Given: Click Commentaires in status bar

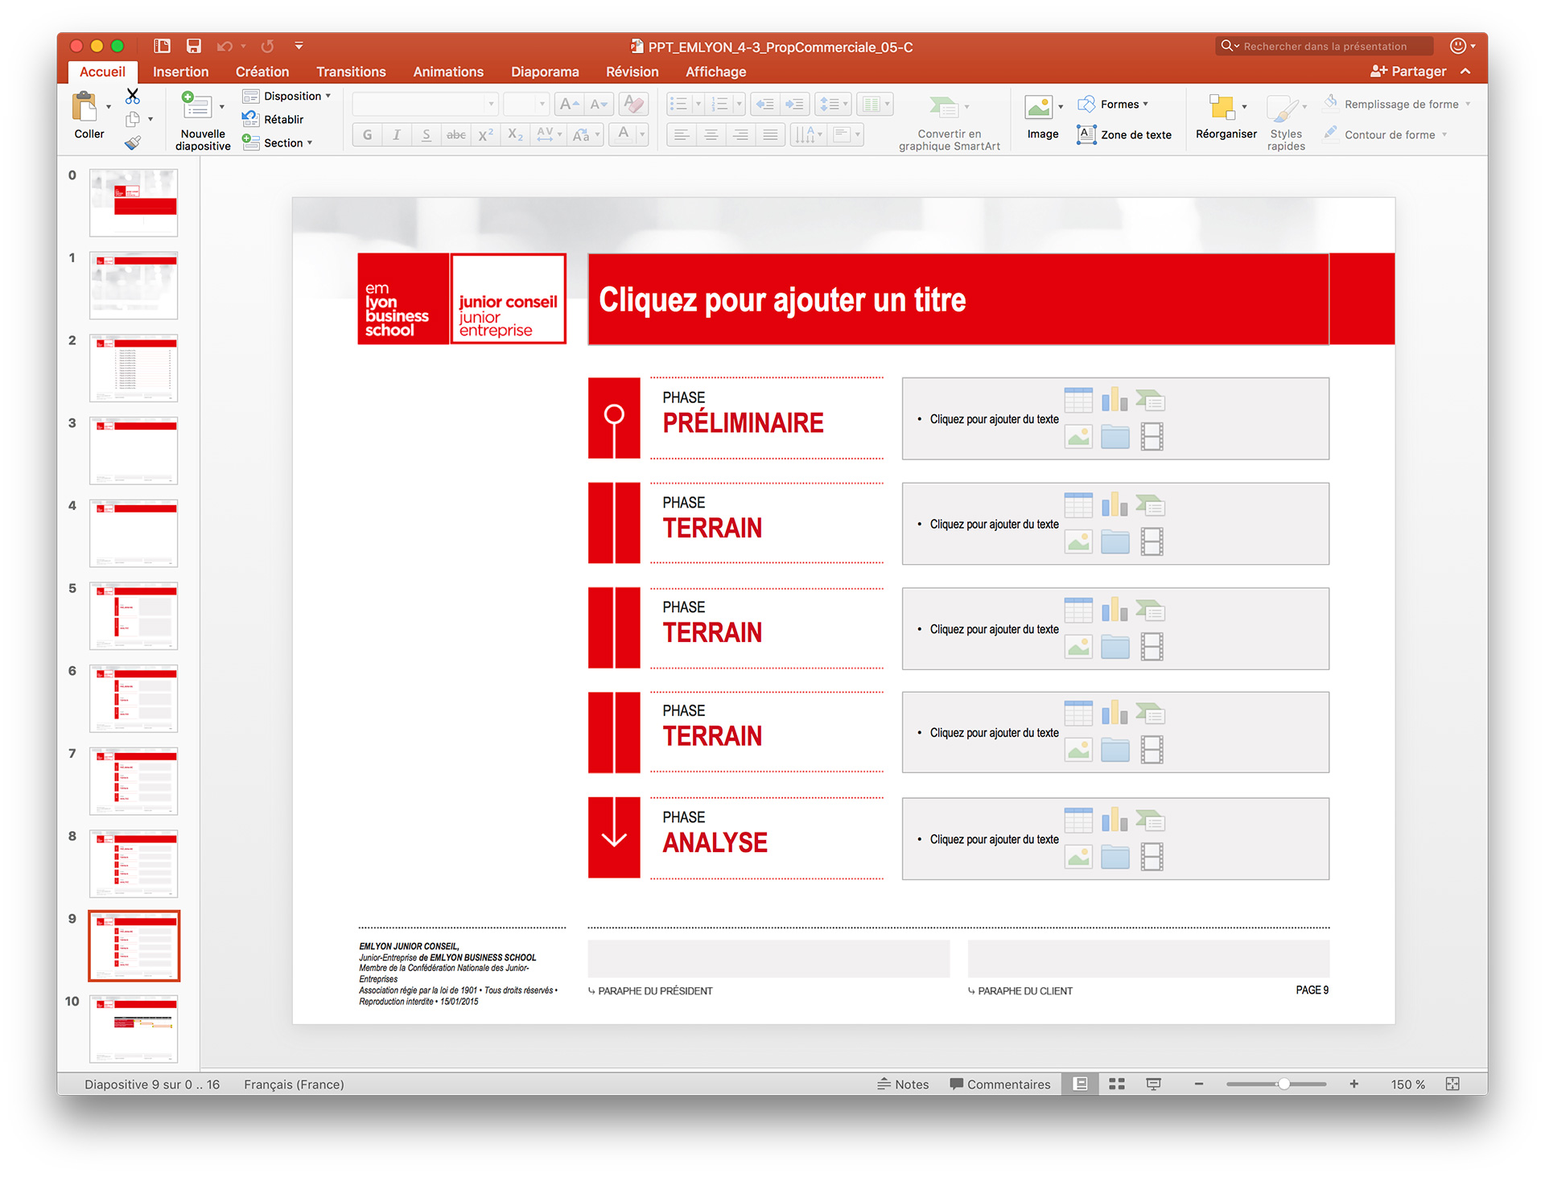Looking at the screenshot, I should click(x=1000, y=1084).
